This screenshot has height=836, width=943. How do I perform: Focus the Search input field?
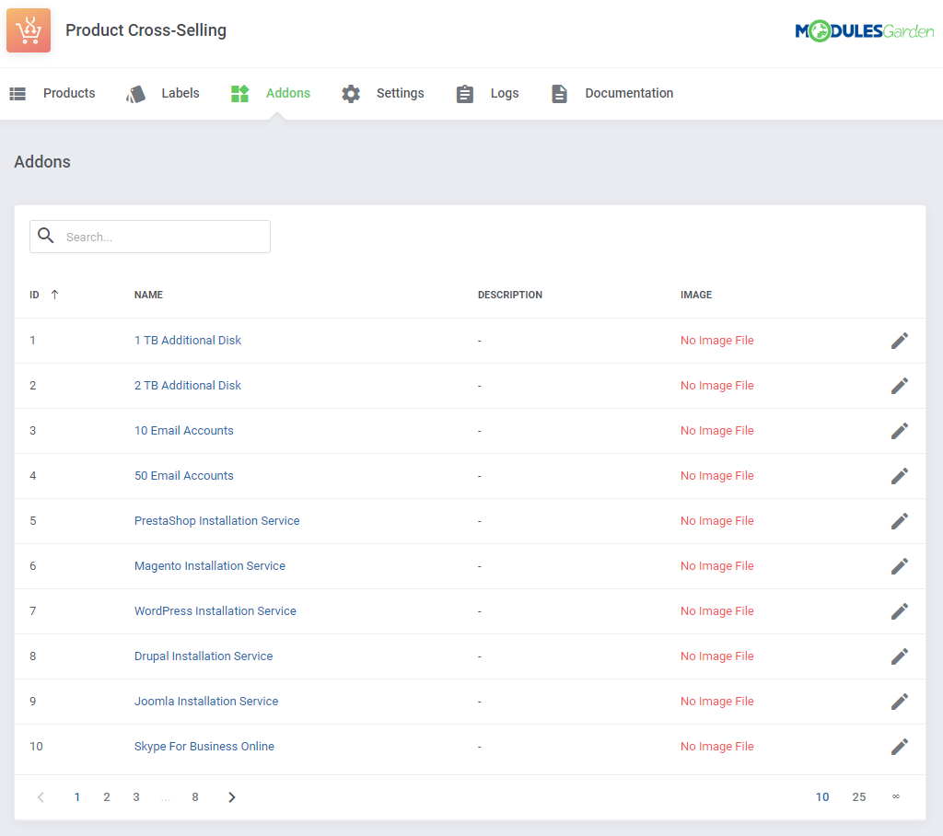[x=150, y=237]
